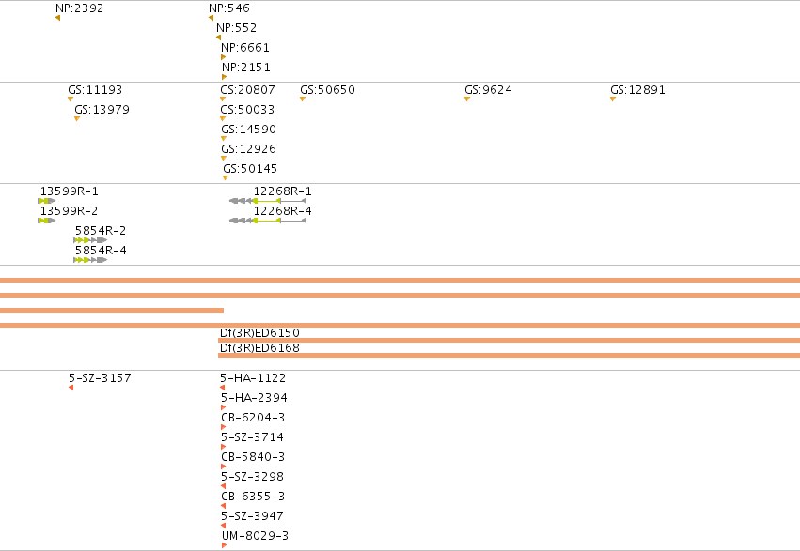The height and width of the screenshot is (551, 800).
Task: Open the 5-SZ-3157 label text
Action: [100, 378]
